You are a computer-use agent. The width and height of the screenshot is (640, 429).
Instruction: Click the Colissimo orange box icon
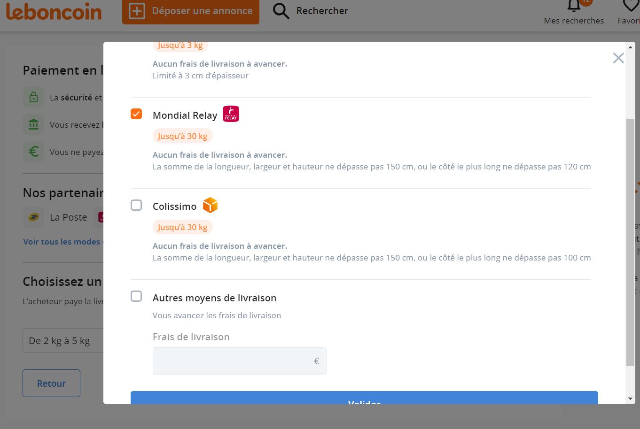pos(210,205)
